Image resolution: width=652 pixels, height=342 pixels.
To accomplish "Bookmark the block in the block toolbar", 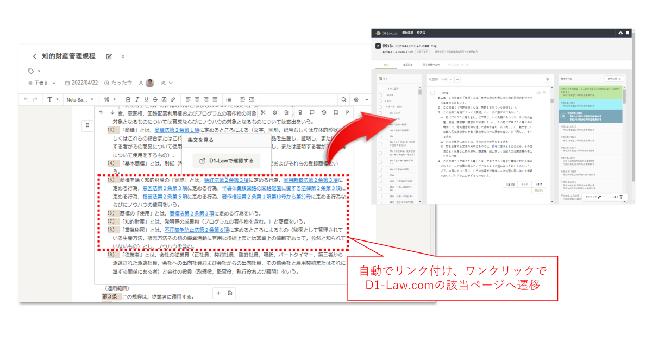I will [x=336, y=112].
